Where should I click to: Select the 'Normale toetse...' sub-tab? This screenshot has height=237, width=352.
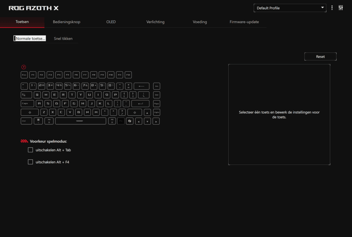pos(30,38)
